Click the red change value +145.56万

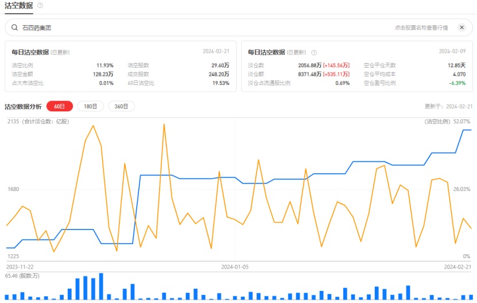pos(336,65)
